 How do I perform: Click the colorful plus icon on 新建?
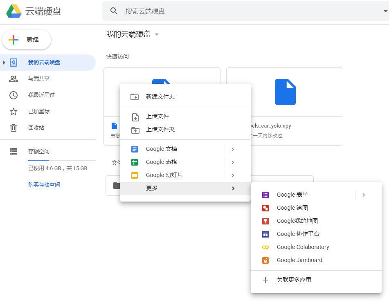point(13,39)
